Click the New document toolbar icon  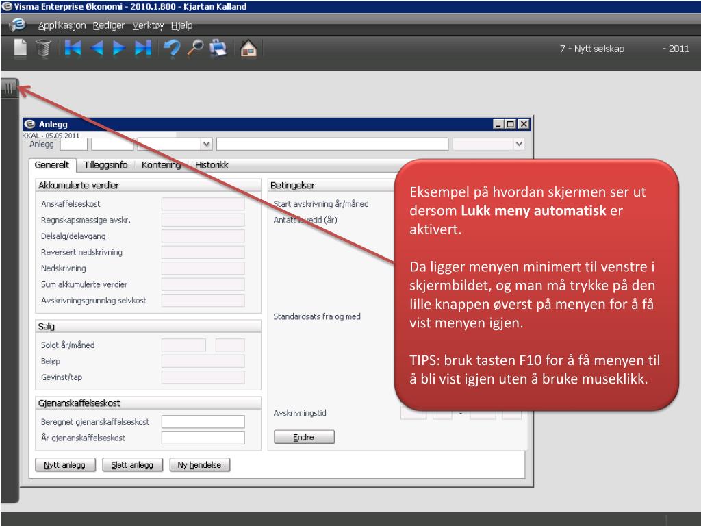coord(20,48)
